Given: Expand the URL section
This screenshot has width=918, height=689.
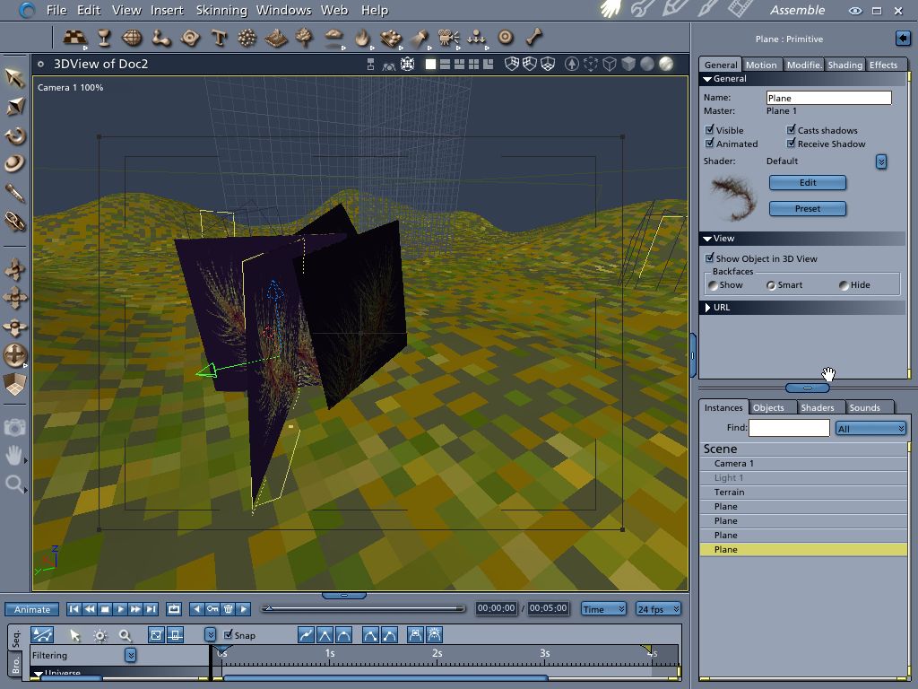Looking at the screenshot, I should pos(708,308).
